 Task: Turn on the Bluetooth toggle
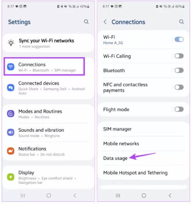tap(179, 70)
